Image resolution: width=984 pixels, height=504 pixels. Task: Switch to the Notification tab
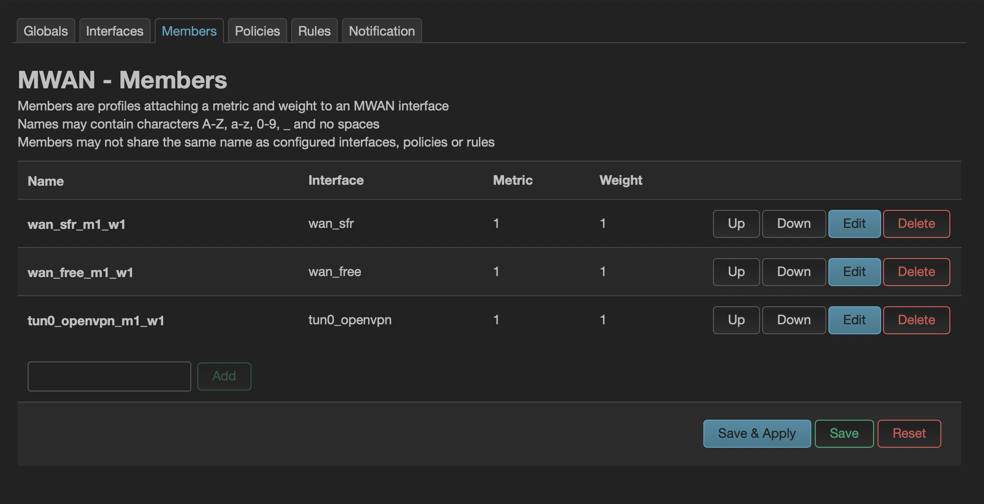[x=382, y=31]
